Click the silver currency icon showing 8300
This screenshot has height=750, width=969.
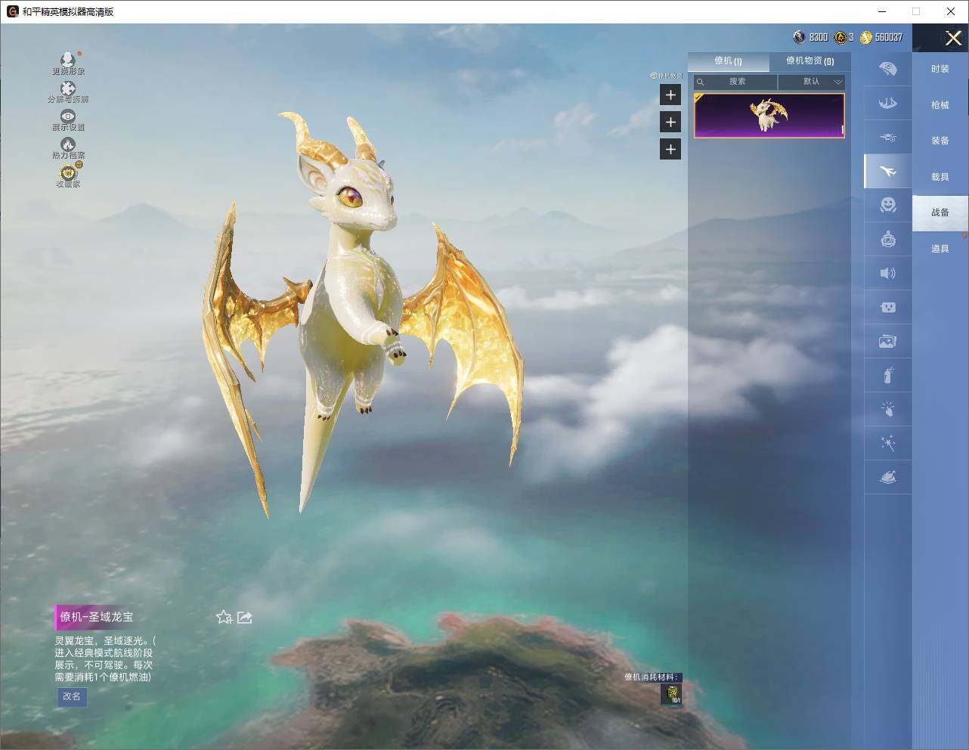coord(799,37)
